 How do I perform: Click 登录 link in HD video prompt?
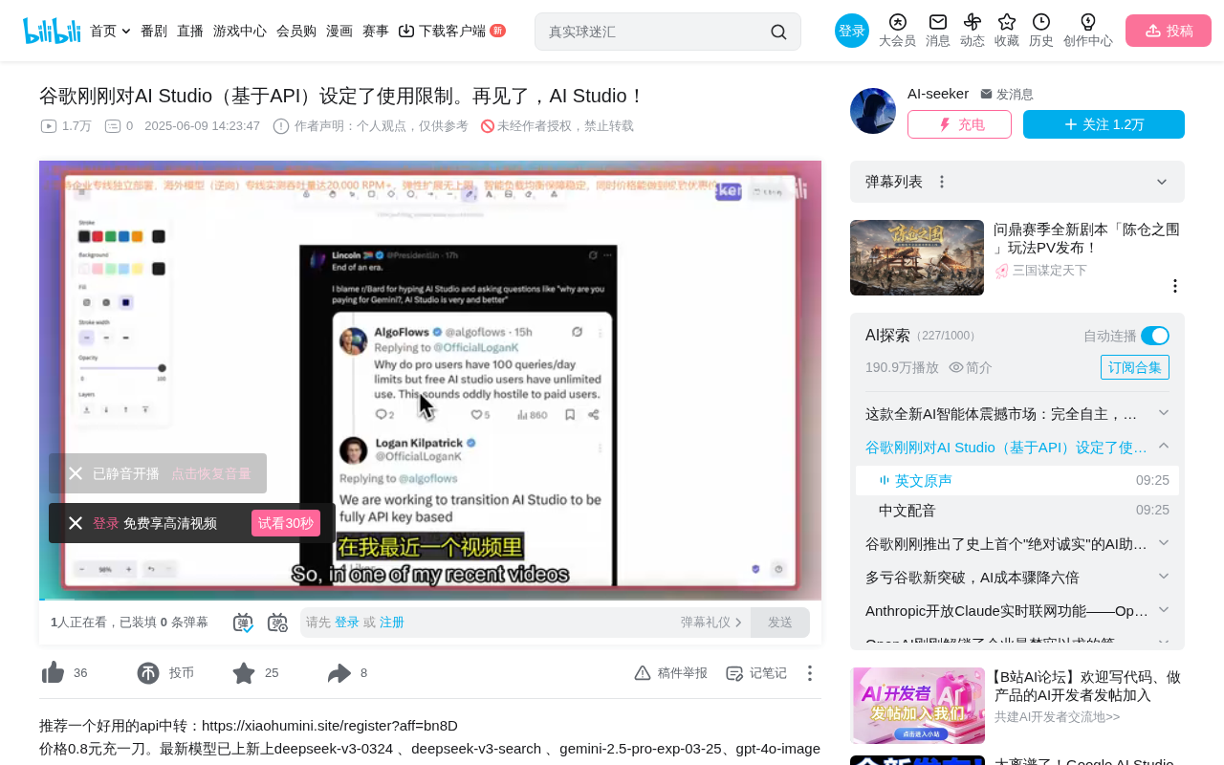click(x=106, y=523)
